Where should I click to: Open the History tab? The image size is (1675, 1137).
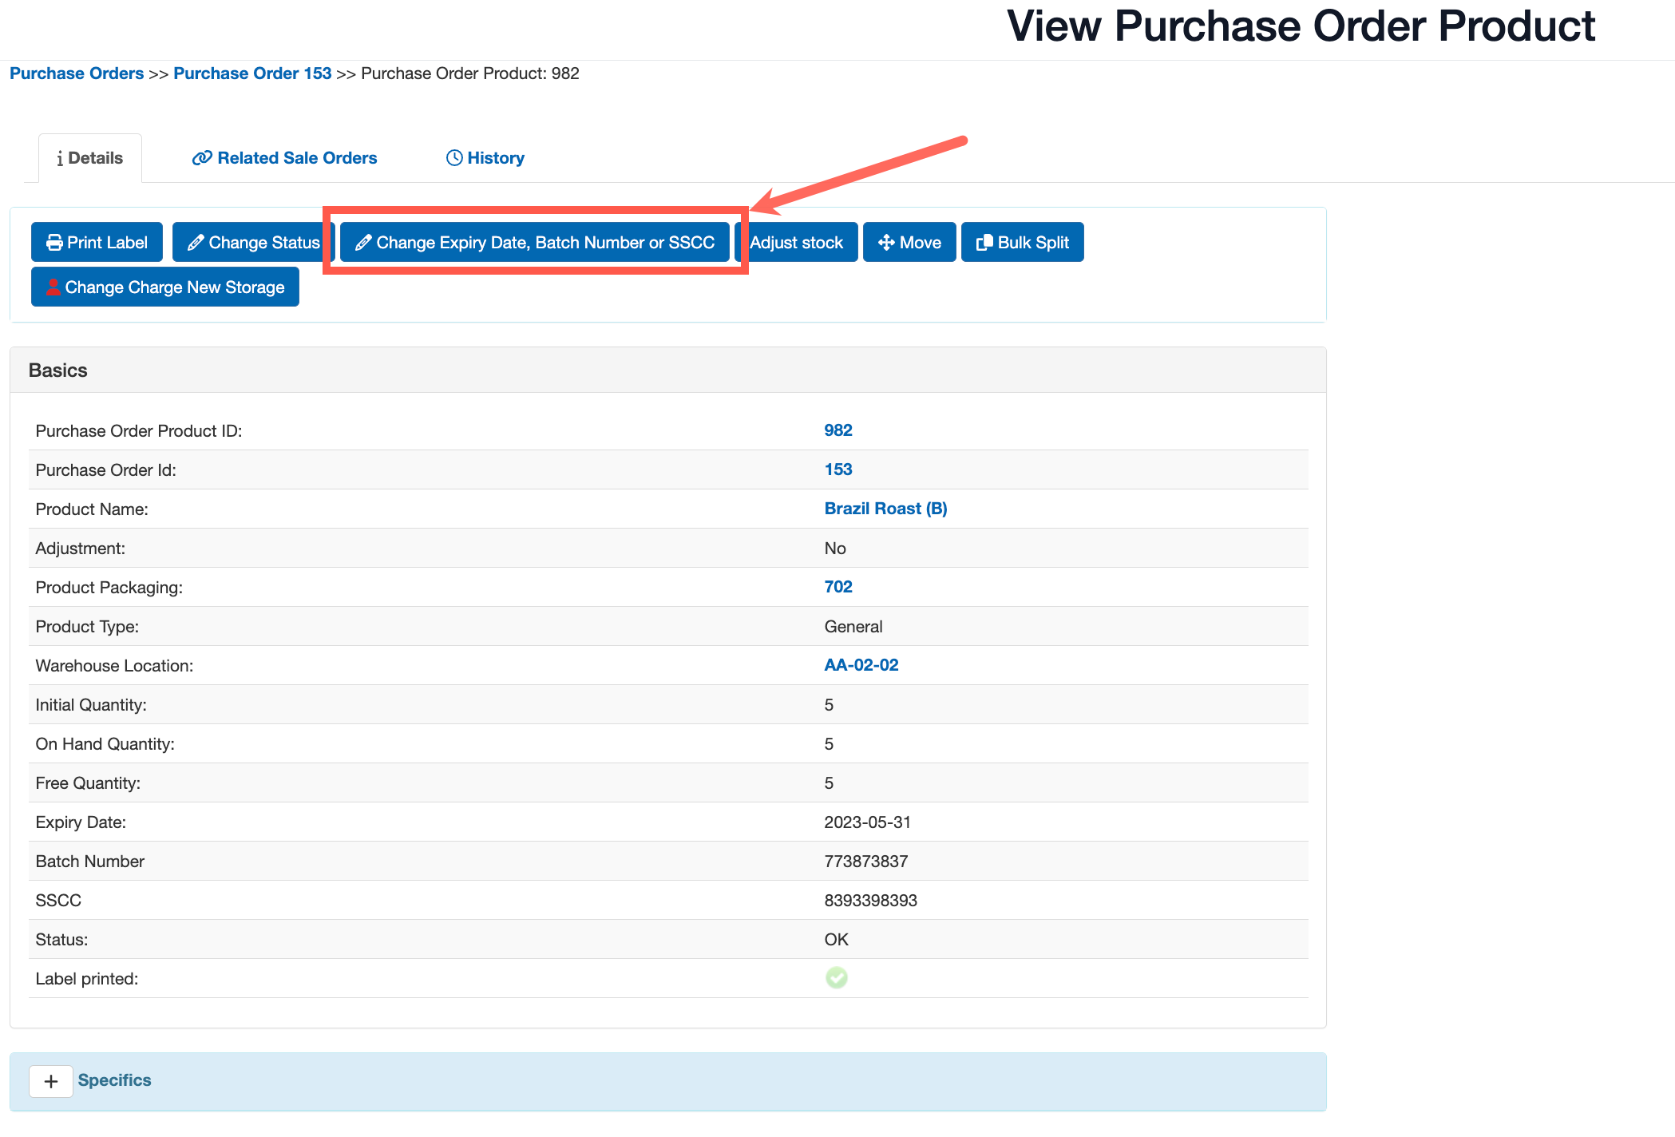[496, 157]
